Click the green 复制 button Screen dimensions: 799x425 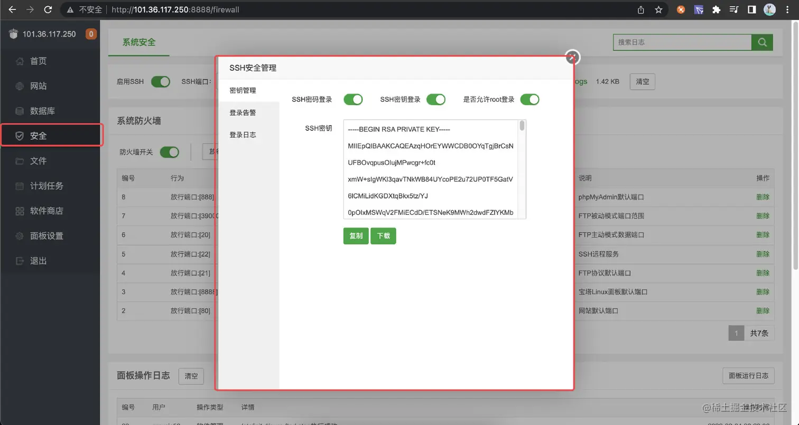(356, 236)
